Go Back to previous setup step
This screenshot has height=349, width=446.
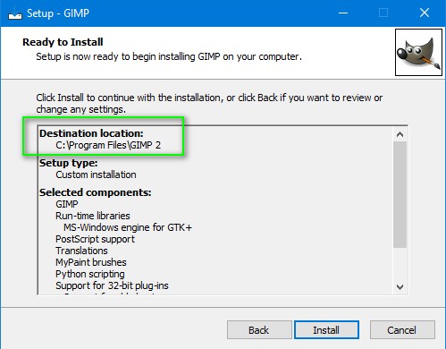tap(259, 330)
